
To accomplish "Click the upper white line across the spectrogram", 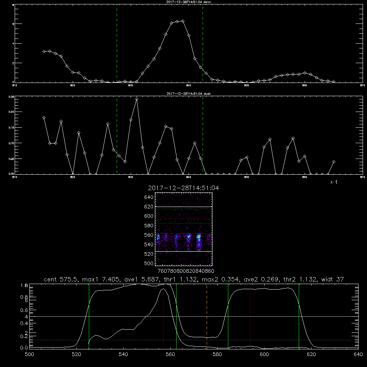I will (184, 207).
